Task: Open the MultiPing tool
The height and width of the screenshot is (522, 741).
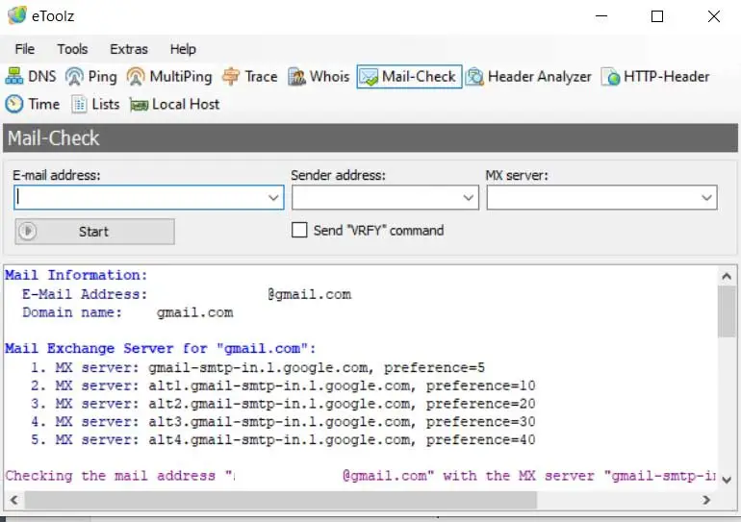Action: pos(169,77)
